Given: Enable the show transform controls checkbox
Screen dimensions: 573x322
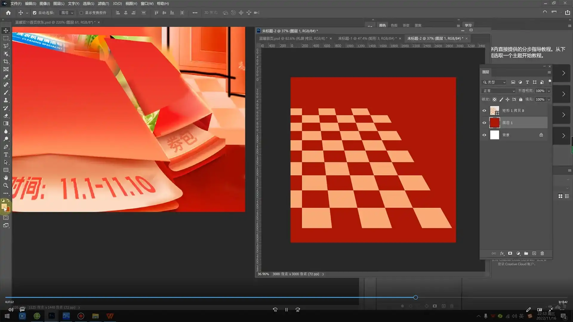Looking at the screenshot, I should 81,13.
